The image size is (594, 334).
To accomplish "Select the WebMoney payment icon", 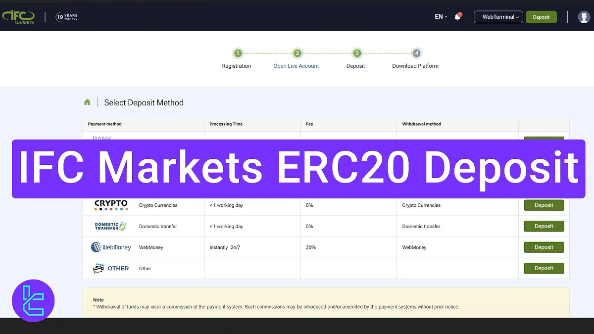I will [x=110, y=247].
